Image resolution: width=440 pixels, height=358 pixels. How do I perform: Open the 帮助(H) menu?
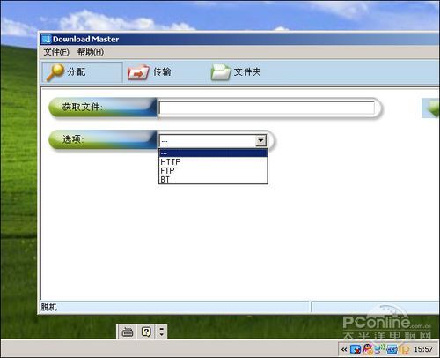coord(91,52)
